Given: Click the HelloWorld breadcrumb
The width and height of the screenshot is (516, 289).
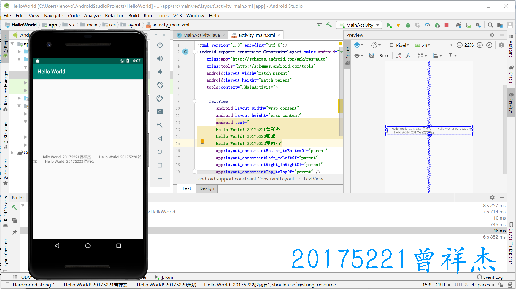Looking at the screenshot, I should [x=21, y=25].
